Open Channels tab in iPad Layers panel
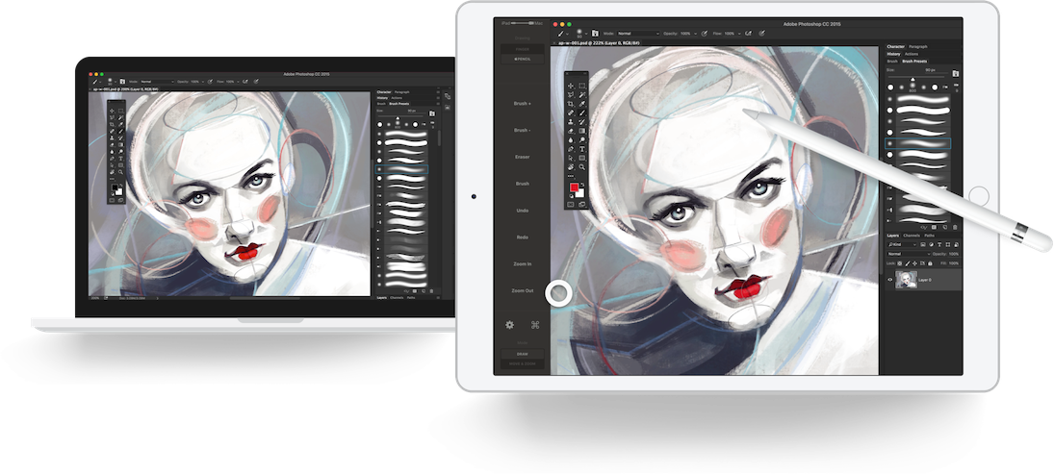The height and width of the screenshot is (474, 1054). pyautogui.click(x=912, y=236)
